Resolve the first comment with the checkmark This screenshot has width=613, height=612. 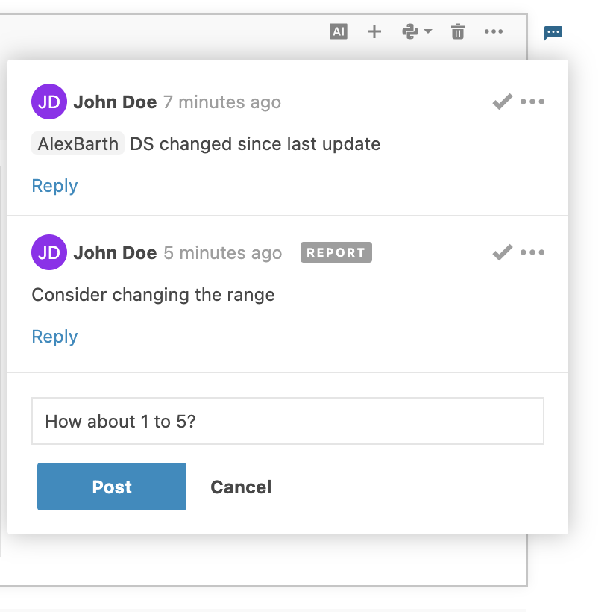coord(502,101)
